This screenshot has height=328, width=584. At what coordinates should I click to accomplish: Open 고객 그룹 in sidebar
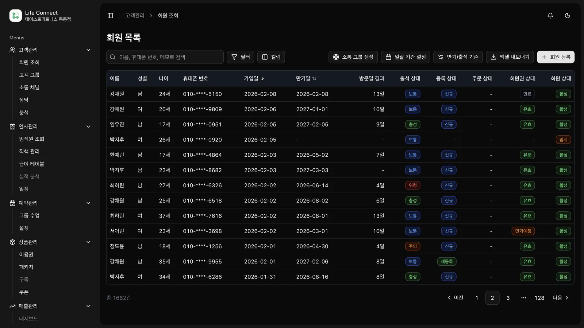pyautogui.click(x=29, y=75)
